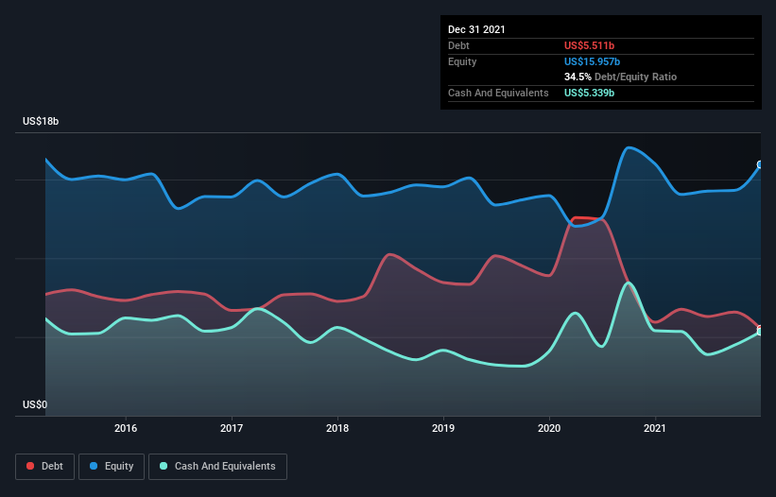The image size is (776, 497).
Task: Click the US$0 y-axis label
Action: pyautogui.click(x=35, y=404)
